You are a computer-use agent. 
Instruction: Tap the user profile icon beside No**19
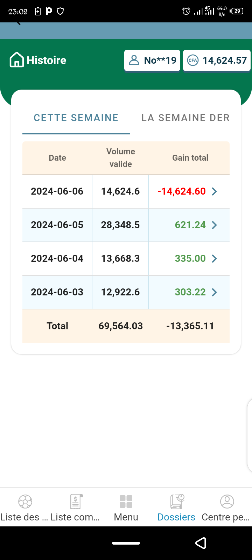134,60
